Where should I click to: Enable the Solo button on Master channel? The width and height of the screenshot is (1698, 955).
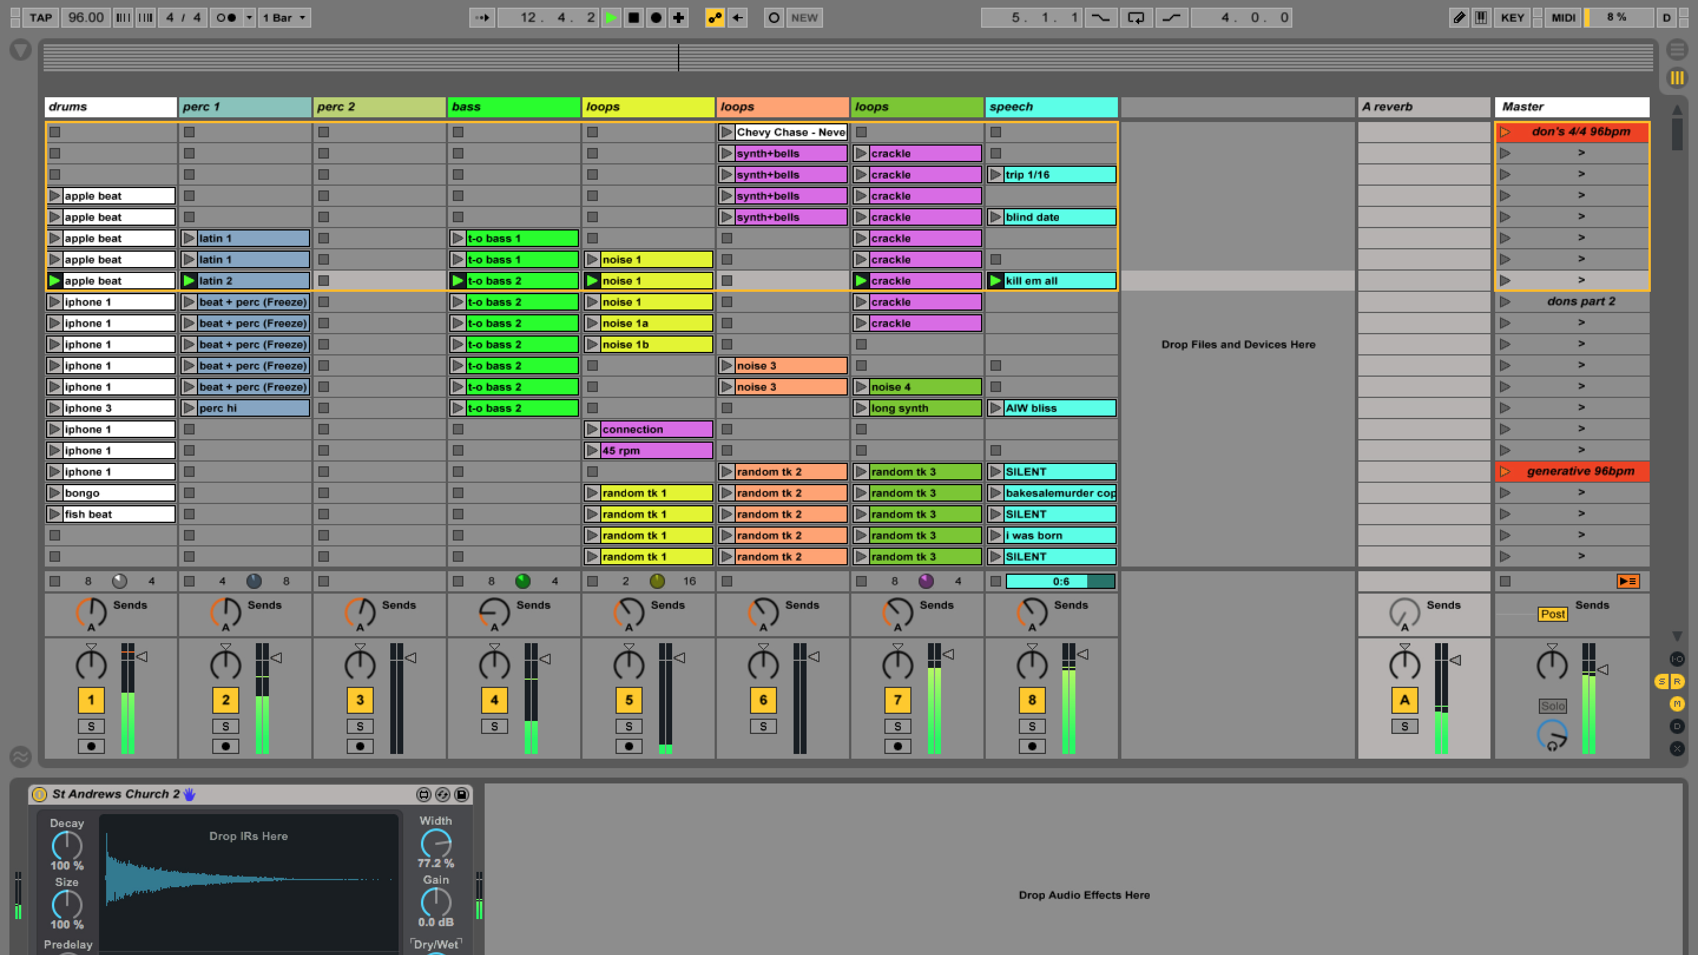[1554, 703]
